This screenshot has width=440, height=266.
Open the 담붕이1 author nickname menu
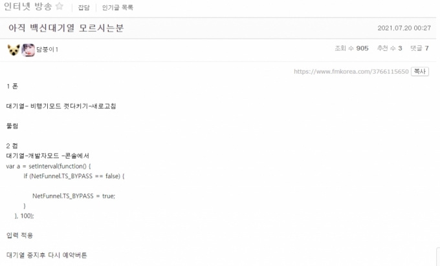coord(47,50)
